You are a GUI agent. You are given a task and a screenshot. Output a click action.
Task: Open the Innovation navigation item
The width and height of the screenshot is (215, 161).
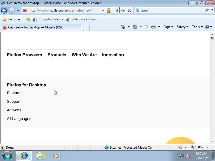[x=113, y=55]
